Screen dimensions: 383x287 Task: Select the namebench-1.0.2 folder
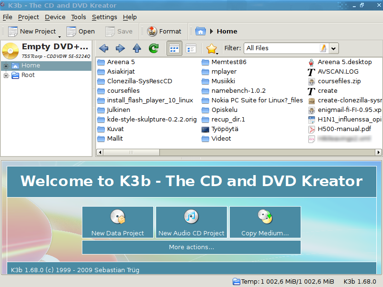[234, 90]
